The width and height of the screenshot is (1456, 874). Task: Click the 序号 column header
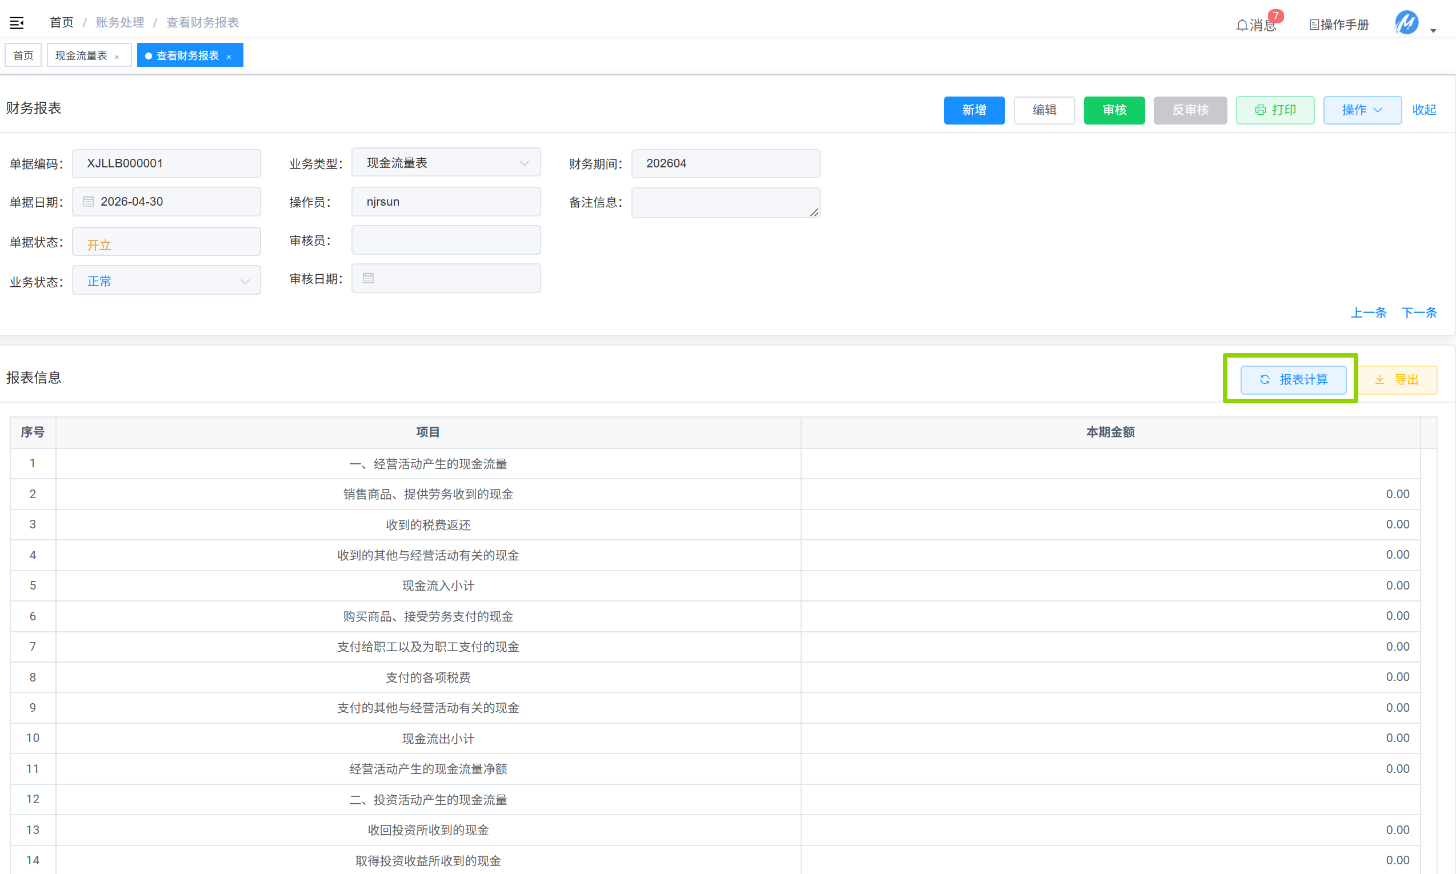33,432
